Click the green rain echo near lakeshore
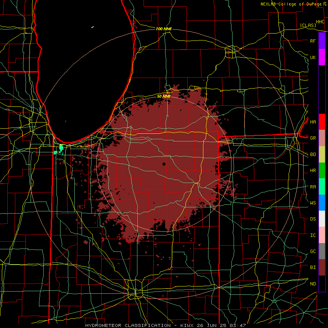The image size is (328, 328). pyautogui.click(x=61, y=148)
